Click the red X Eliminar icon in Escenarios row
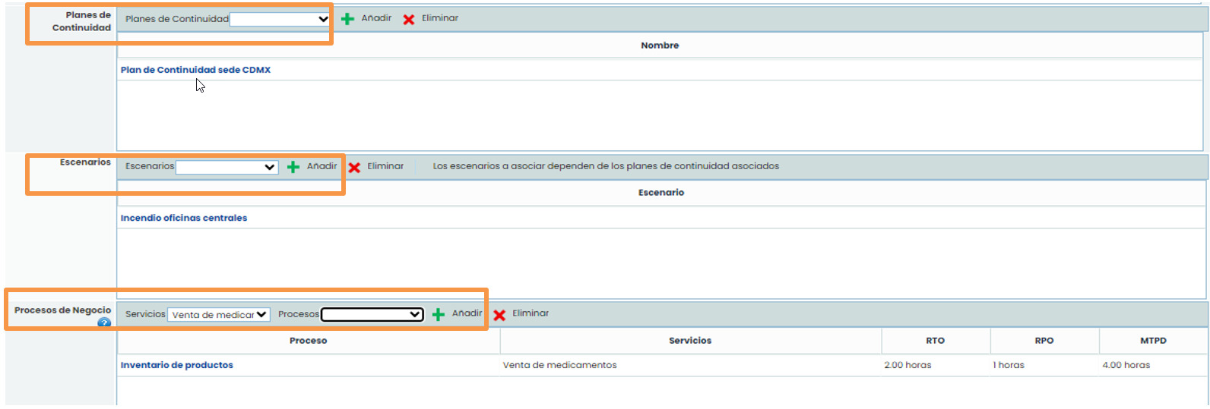1210x409 pixels. coord(354,167)
